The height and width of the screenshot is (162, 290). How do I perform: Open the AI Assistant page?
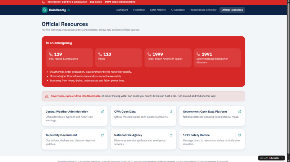[x=177, y=10]
